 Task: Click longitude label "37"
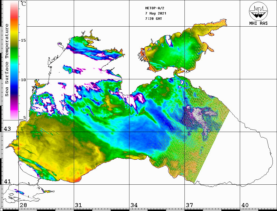(x=189, y=205)
